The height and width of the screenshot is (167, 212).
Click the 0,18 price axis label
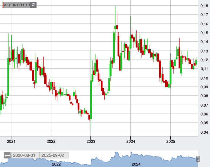click(x=204, y=6)
